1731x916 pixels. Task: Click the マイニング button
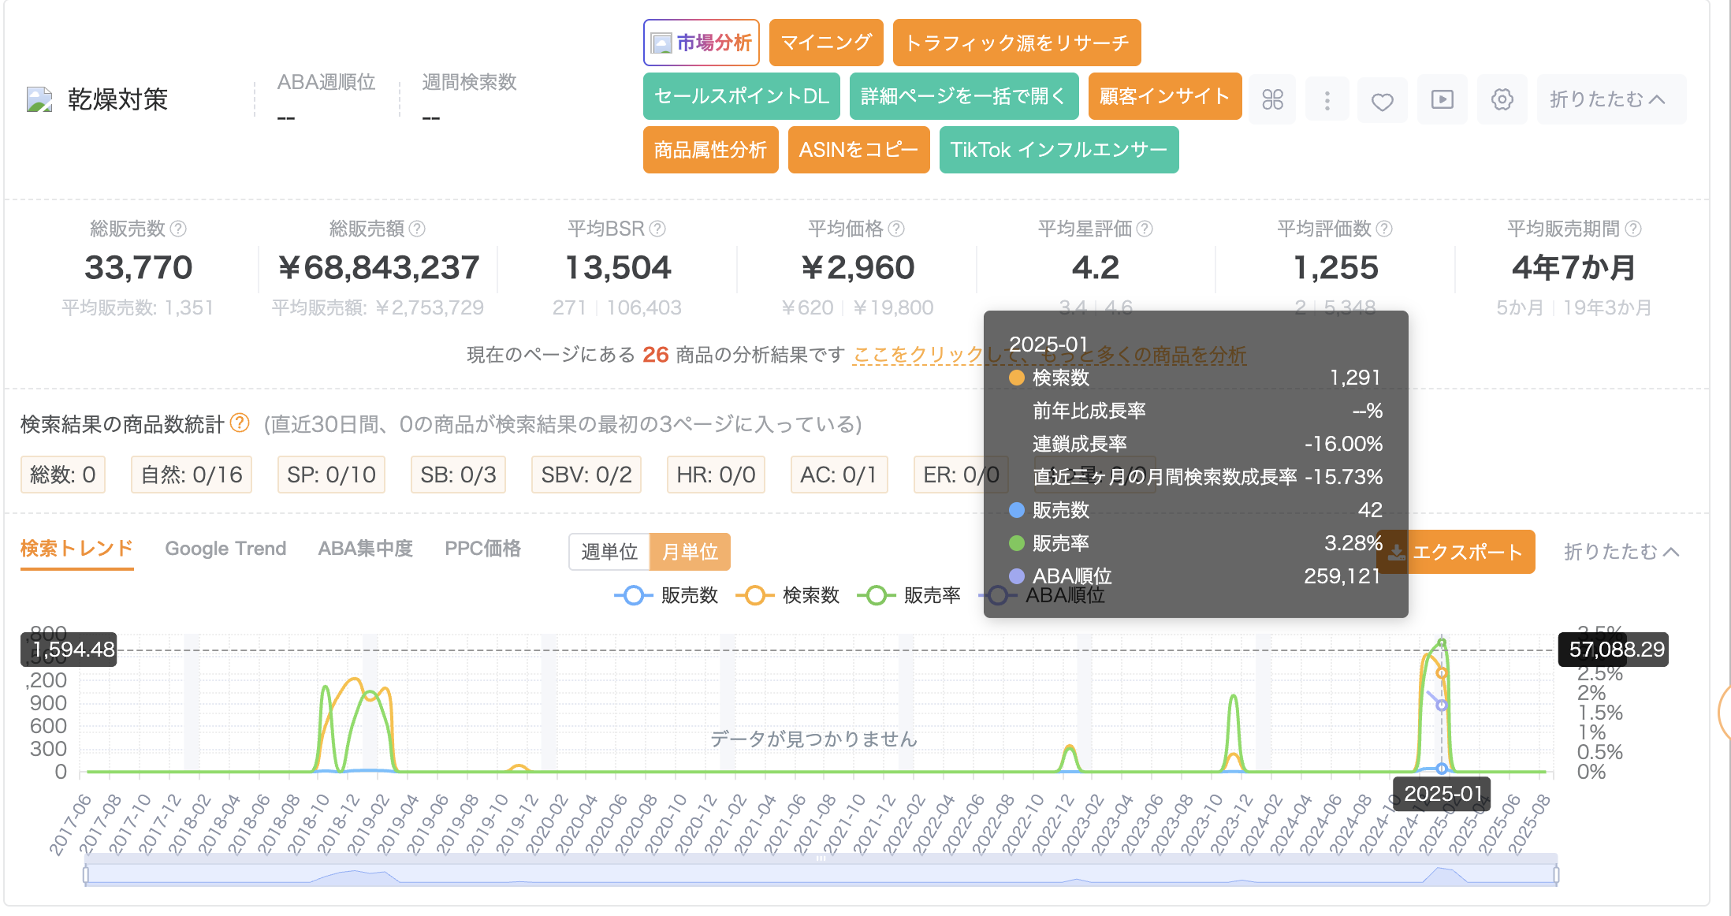coord(825,43)
